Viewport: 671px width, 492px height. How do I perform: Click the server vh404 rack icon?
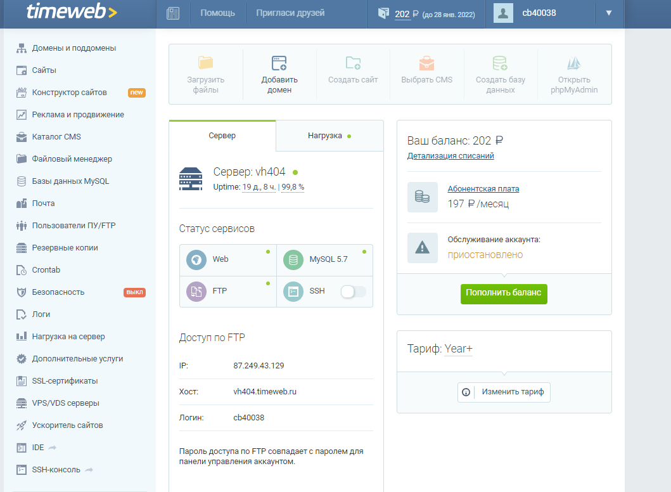coord(191,179)
